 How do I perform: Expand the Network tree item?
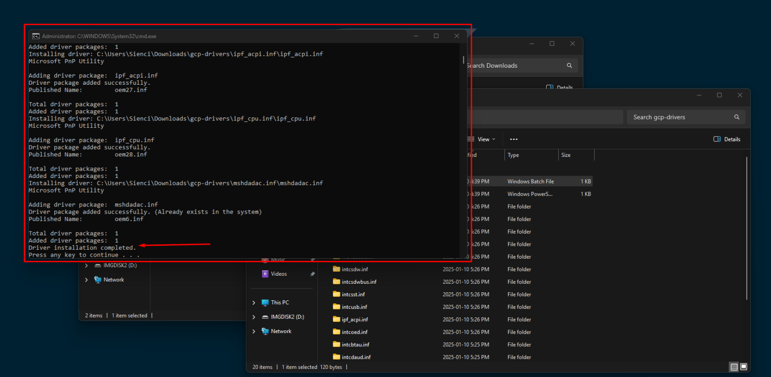click(253, 331)
